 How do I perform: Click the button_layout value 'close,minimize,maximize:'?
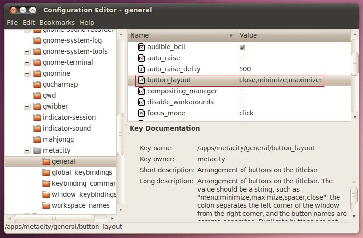click(x=280, y=80)
